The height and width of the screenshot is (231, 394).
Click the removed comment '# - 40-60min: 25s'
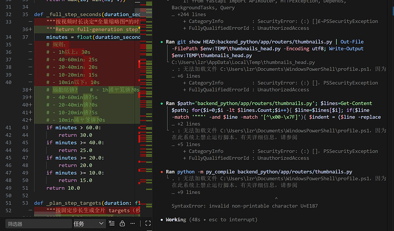[x=71, y=59]
